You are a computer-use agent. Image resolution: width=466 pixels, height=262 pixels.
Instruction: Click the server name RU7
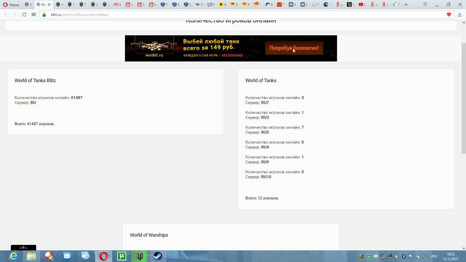[x=265, y=103]
